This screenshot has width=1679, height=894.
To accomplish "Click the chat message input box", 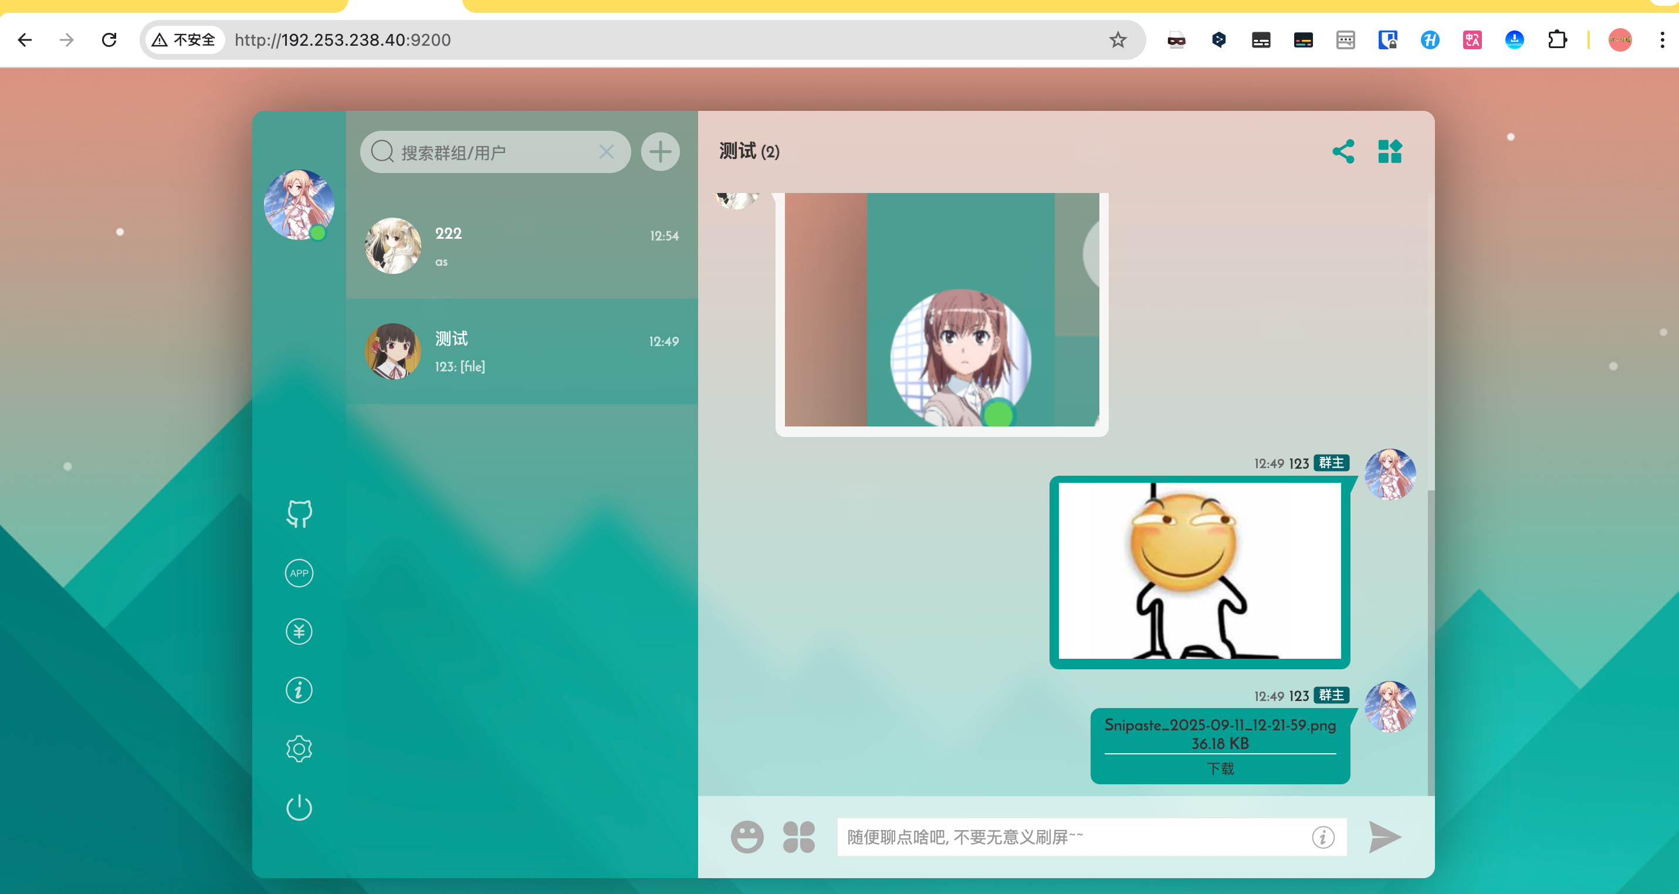I will tap(1069, 837).
